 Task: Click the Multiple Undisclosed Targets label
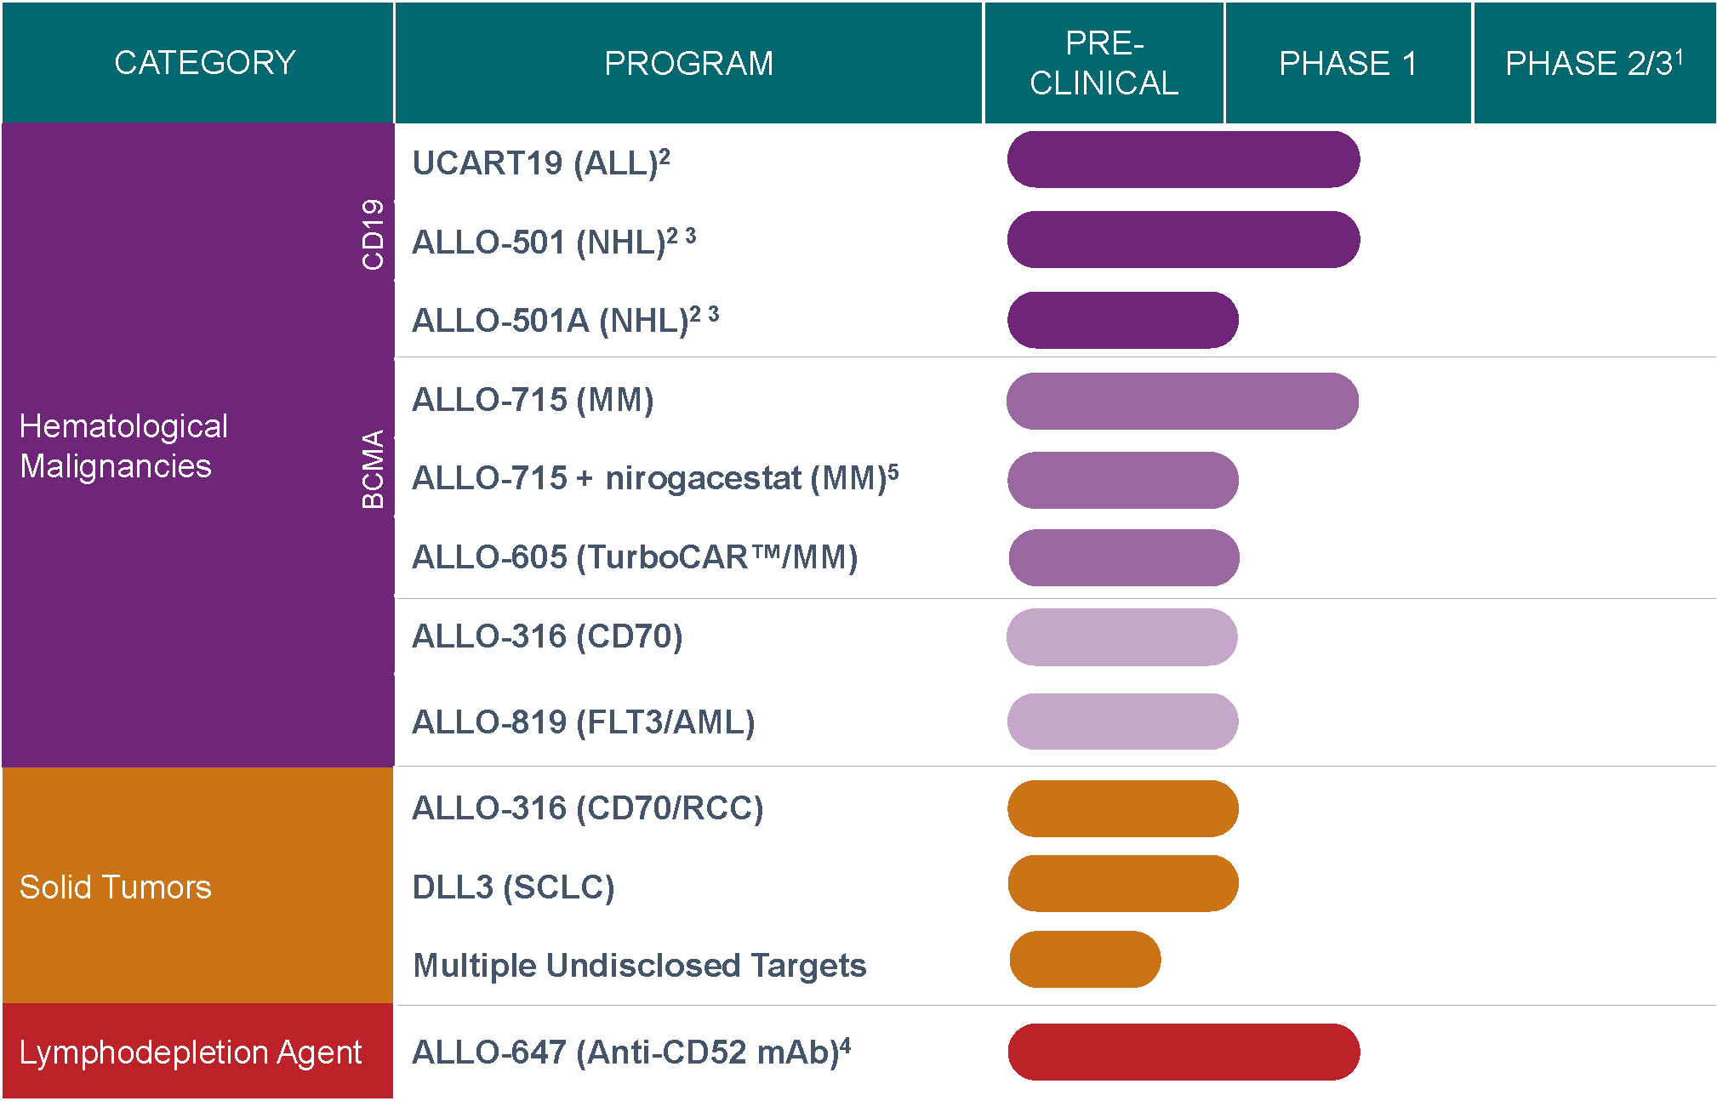tap(639, 966)
